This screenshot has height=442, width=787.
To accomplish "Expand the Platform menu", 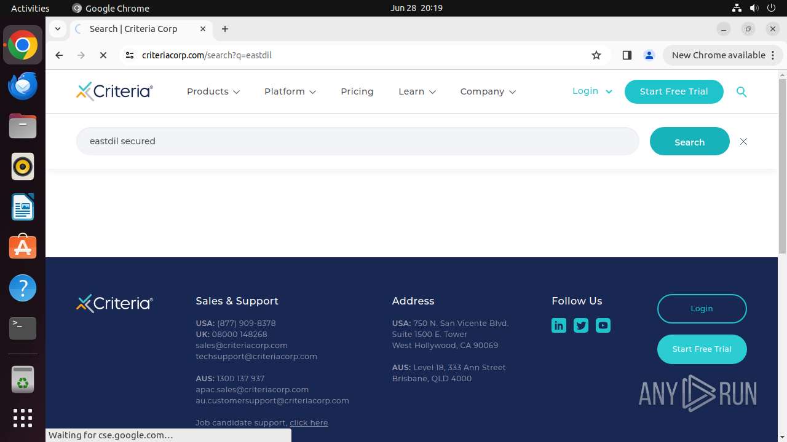I will [x=290, y=91].
